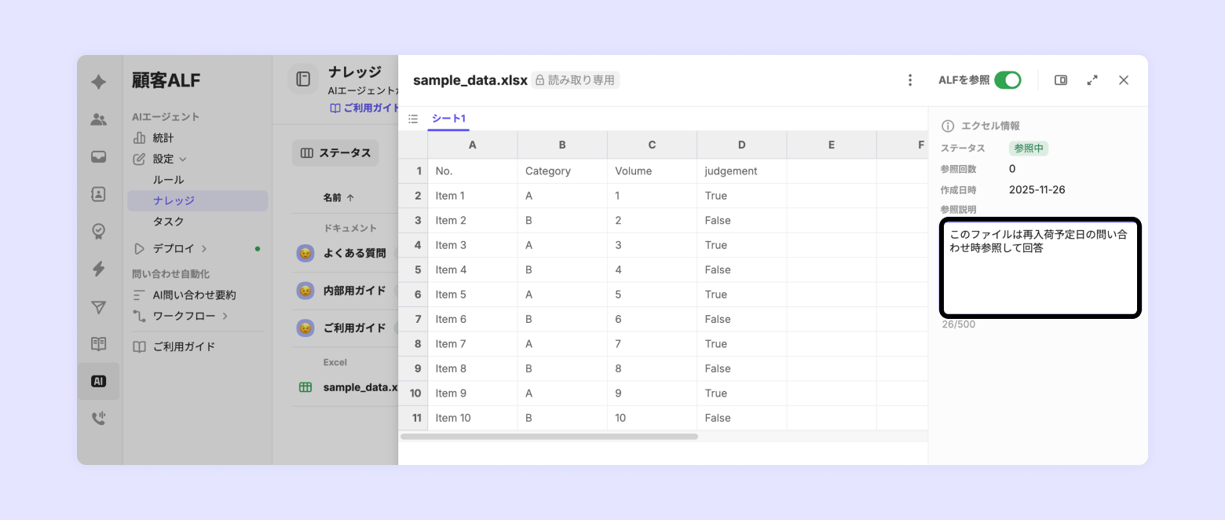The height and width of the screenshot is (520, 1225).
Task: Click the lightning bolt icon in sidebar
Action: click(99, 269)
